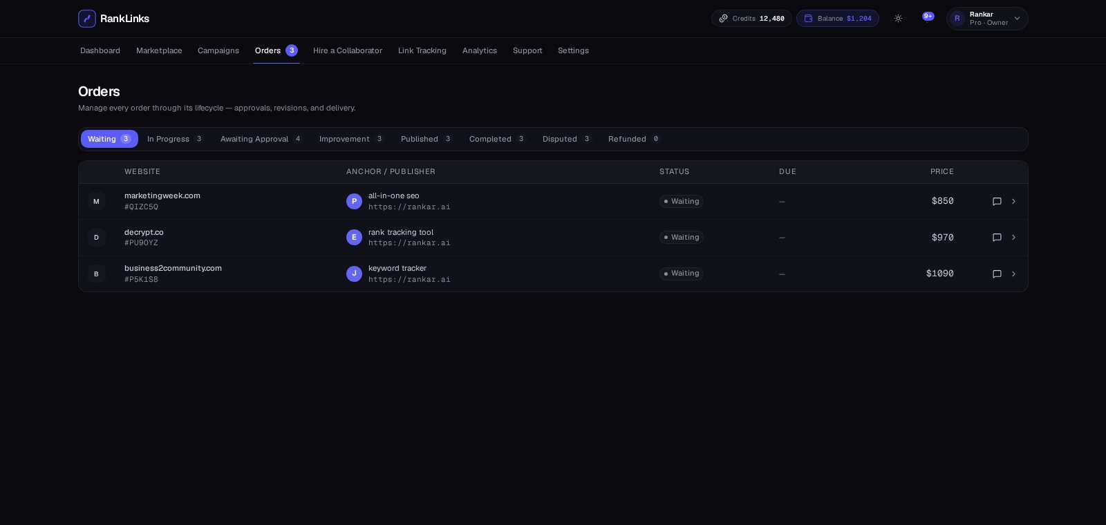Click the P publisher avatar
Screen dimensions: 1106x525
tap(354, 201)
